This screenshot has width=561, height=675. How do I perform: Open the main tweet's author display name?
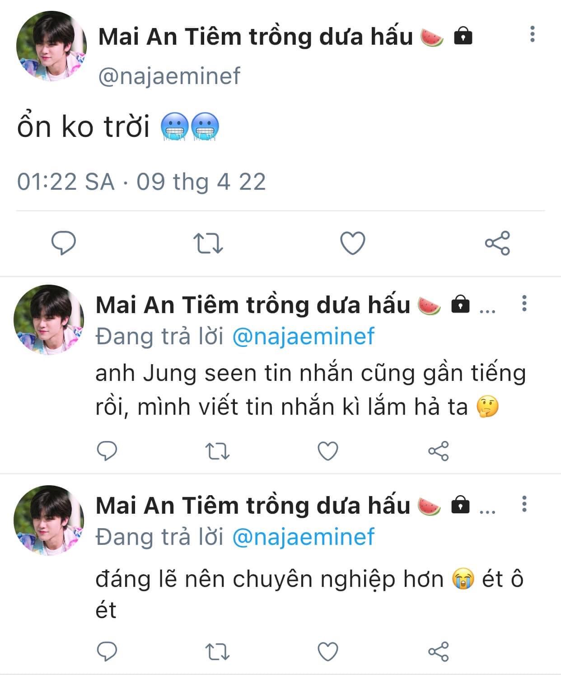[255, 37]
